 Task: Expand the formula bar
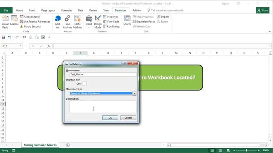coord(270,46)
